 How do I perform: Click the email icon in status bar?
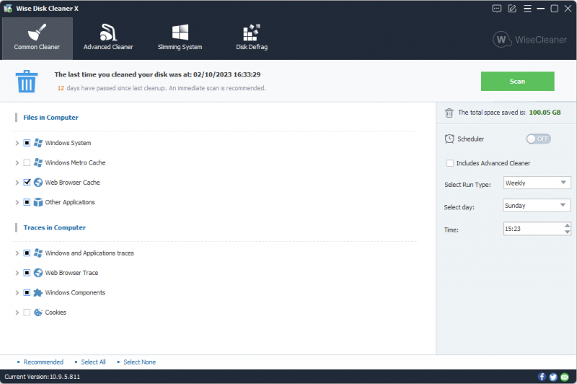(565, 377)
